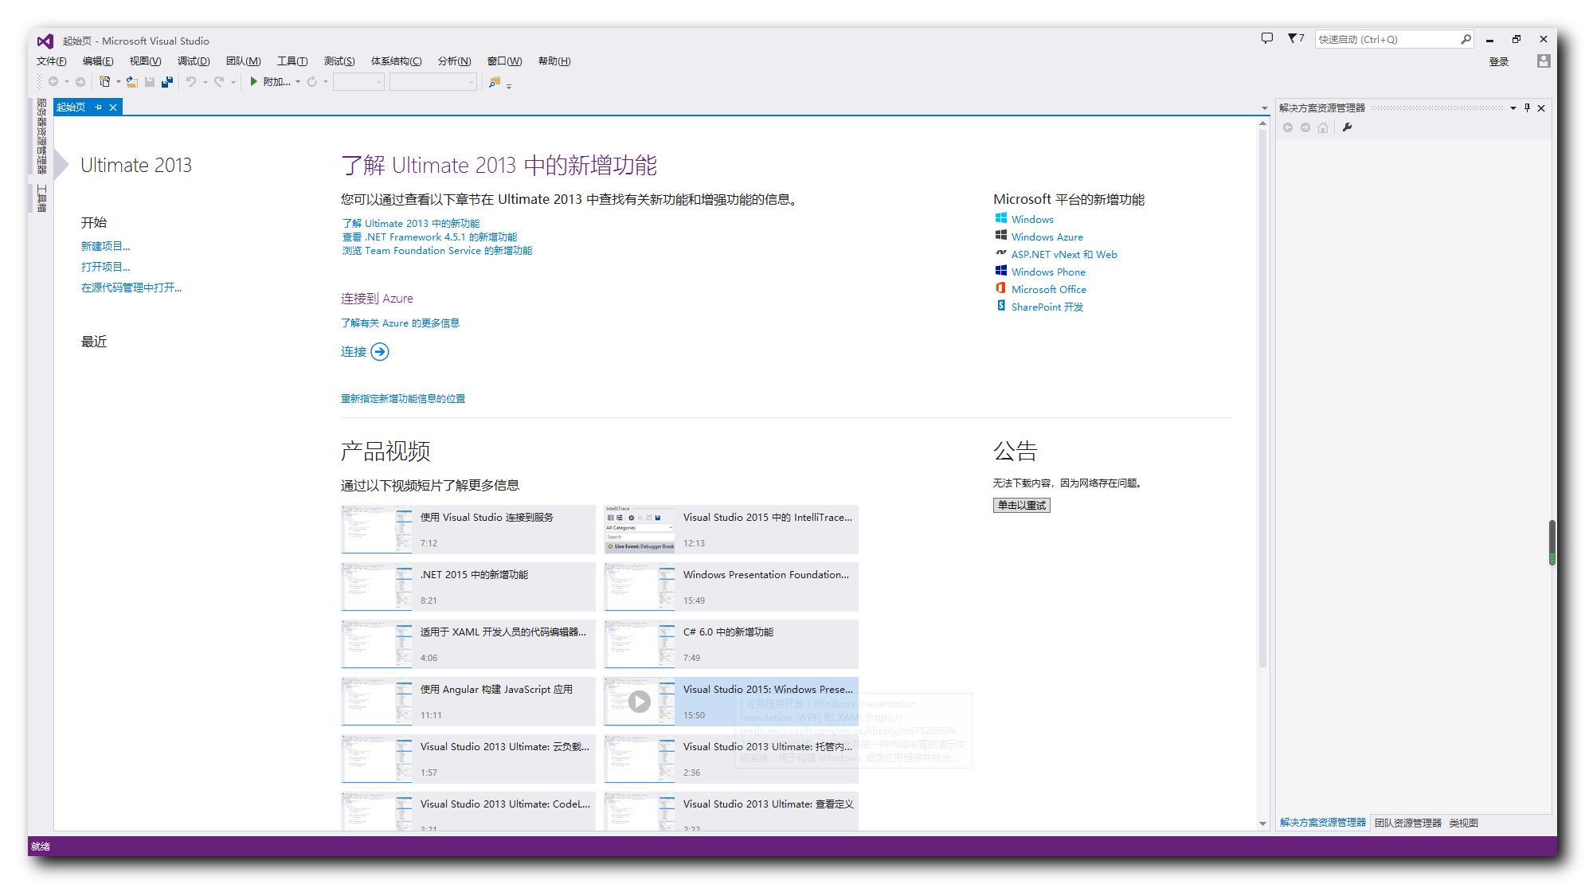Viewport: 1585px width, 884px height.
Task: Click the Open File folder icon
Action: click(x=132, y=81)
